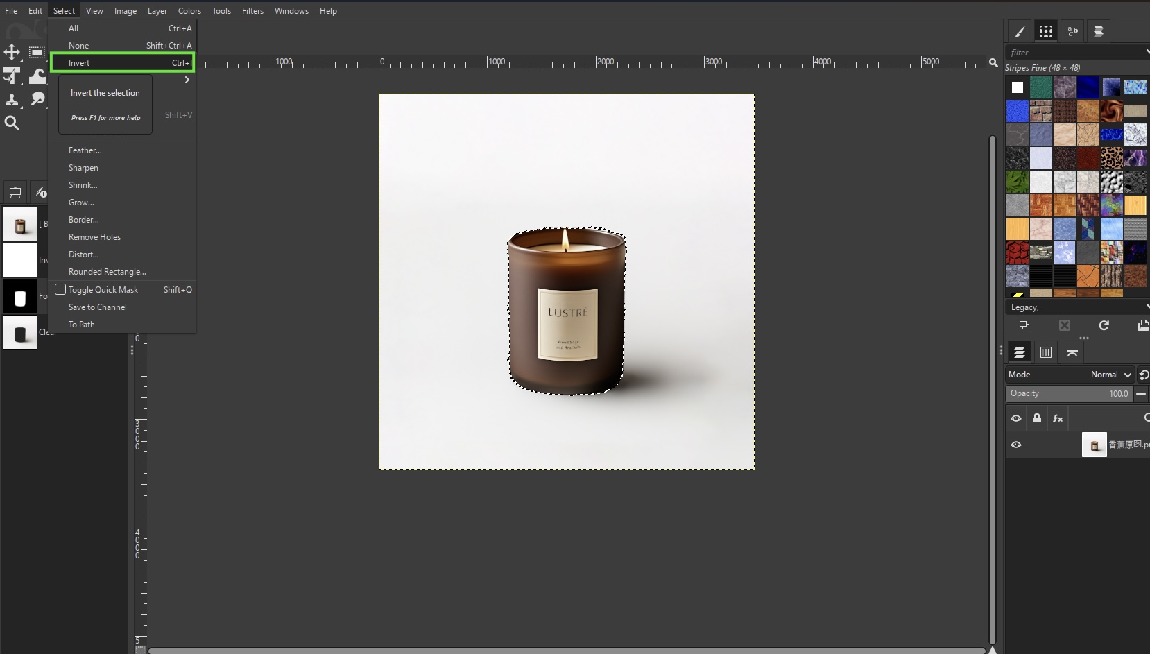Choose Grow... in the Select menu
This screenshot has height=654, width=1150.
pos(122,203)
